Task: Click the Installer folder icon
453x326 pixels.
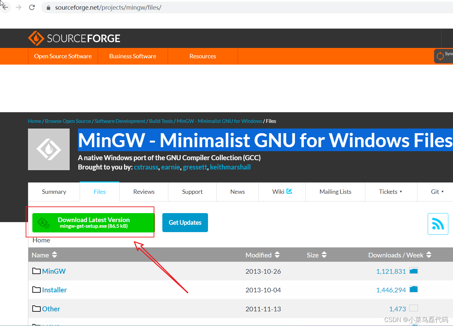Action: (36, 289)
